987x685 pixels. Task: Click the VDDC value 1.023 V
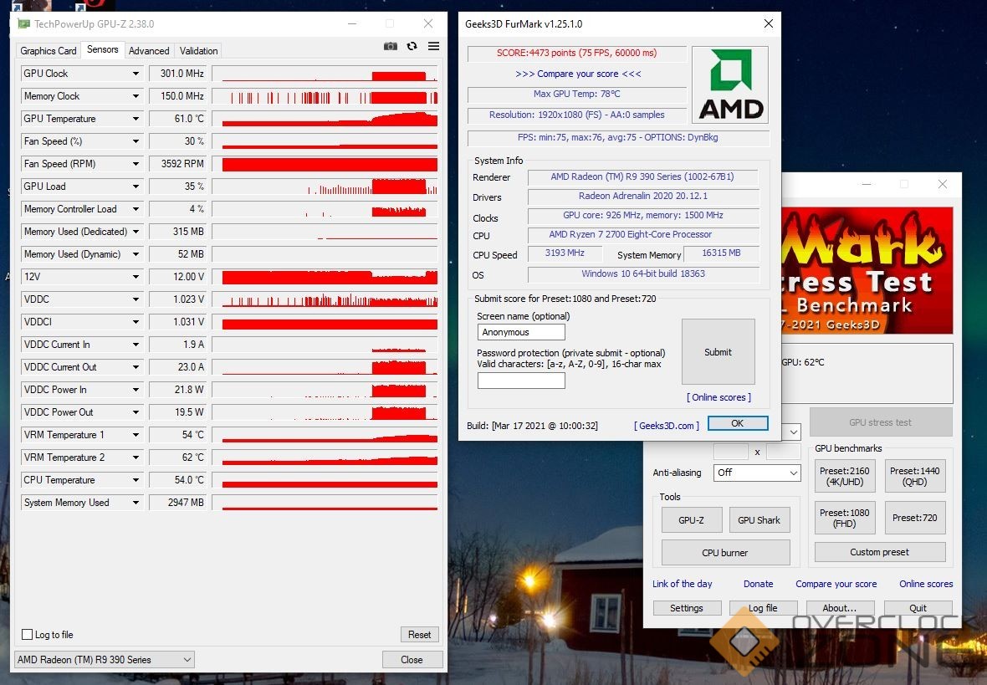pyautogui.click(x=176, y=299)
